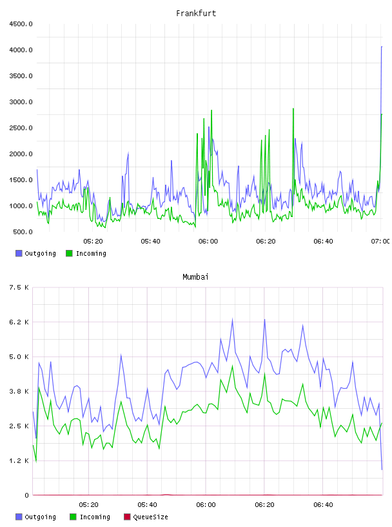Image resolution: width=392 pixels, height=527 pixels.
Task: Click the blue Outgoing swatch in Frankfurt legend
Action: point(19,253)
